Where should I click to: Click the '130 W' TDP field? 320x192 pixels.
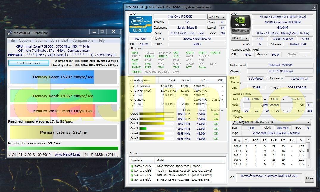click(144, 44)
